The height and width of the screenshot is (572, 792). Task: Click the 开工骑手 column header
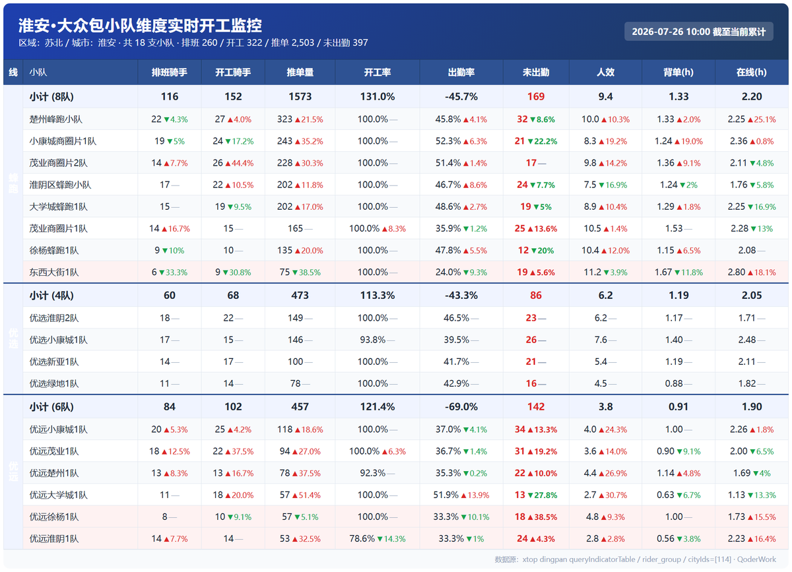pyautogui.click(x=233, y=72)
